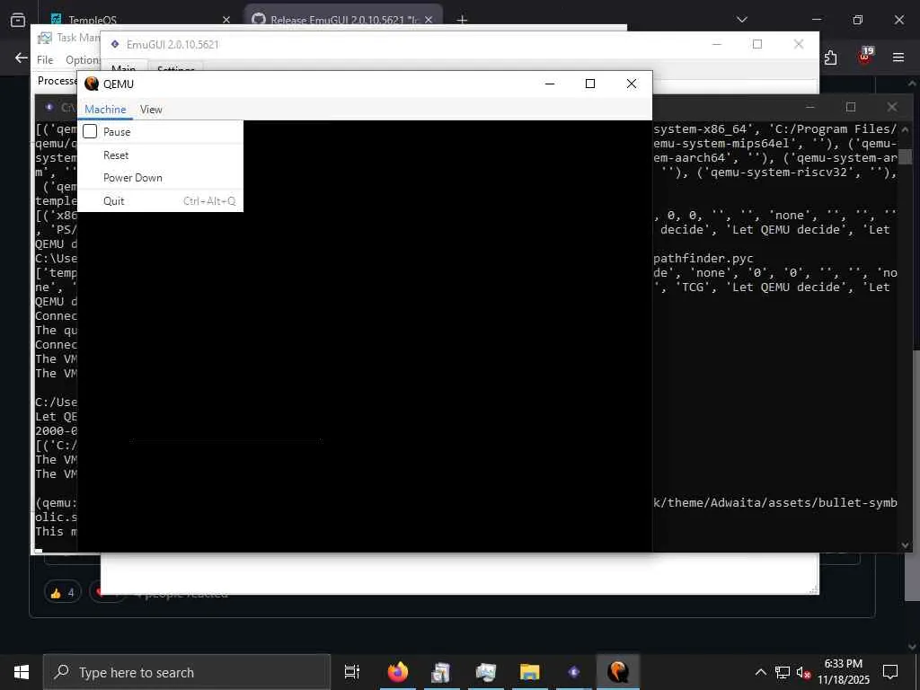Viewport: 920px width, 690px height.
Task: Click the network tray icon
Action: coord(783,672)
